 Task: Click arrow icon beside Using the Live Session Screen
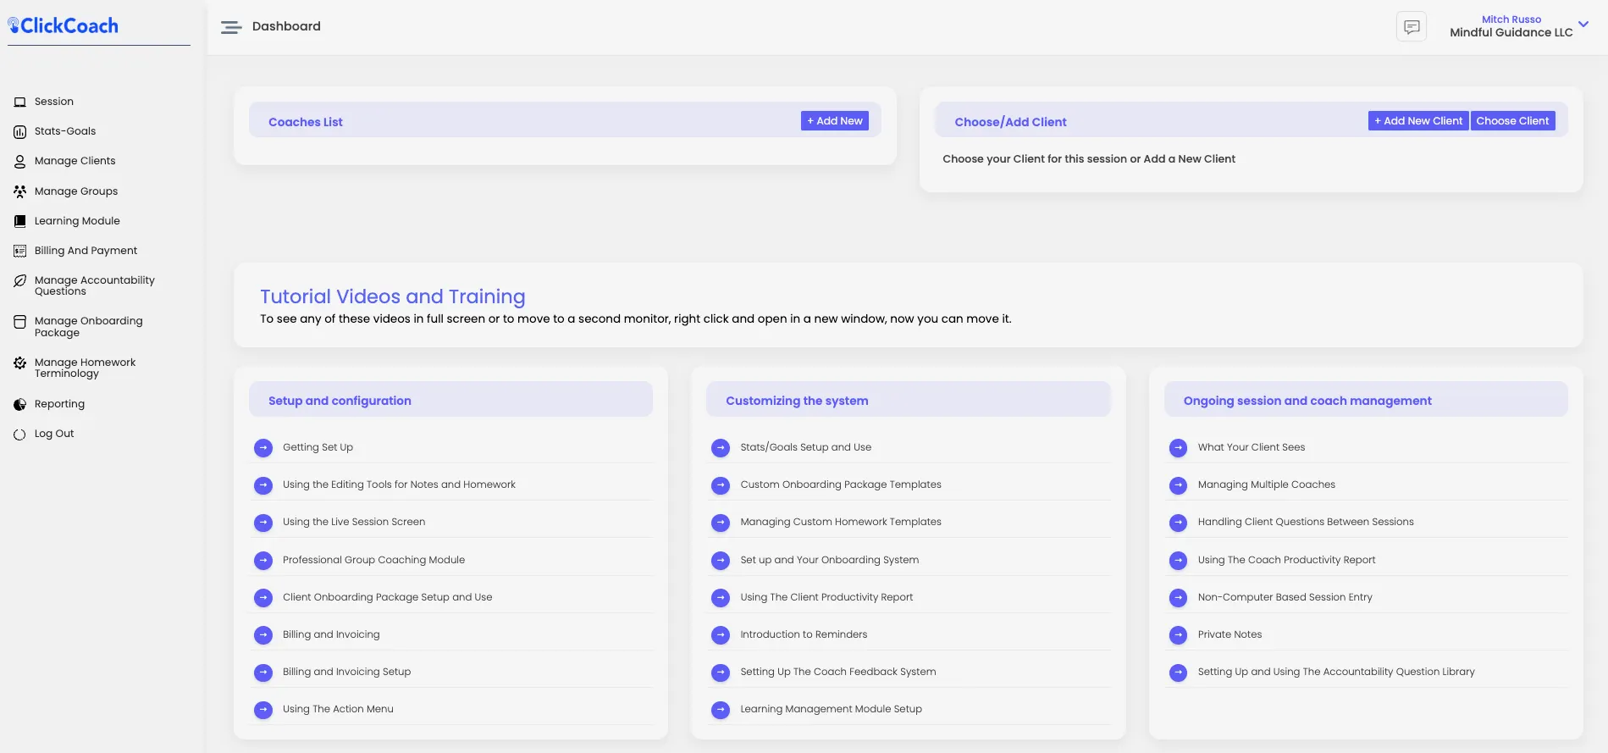[263, 523]
